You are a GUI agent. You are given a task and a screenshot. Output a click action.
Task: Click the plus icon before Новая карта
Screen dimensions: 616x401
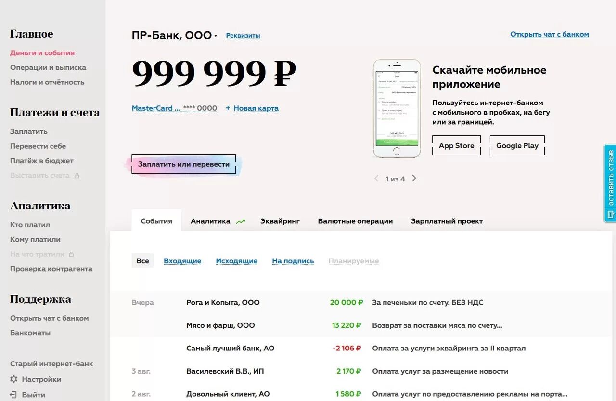[x=228, y=108]
